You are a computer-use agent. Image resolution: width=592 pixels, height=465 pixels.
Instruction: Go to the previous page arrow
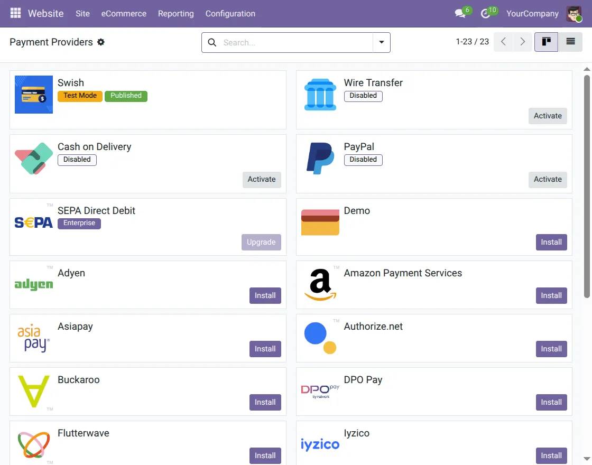click(503, 42)
